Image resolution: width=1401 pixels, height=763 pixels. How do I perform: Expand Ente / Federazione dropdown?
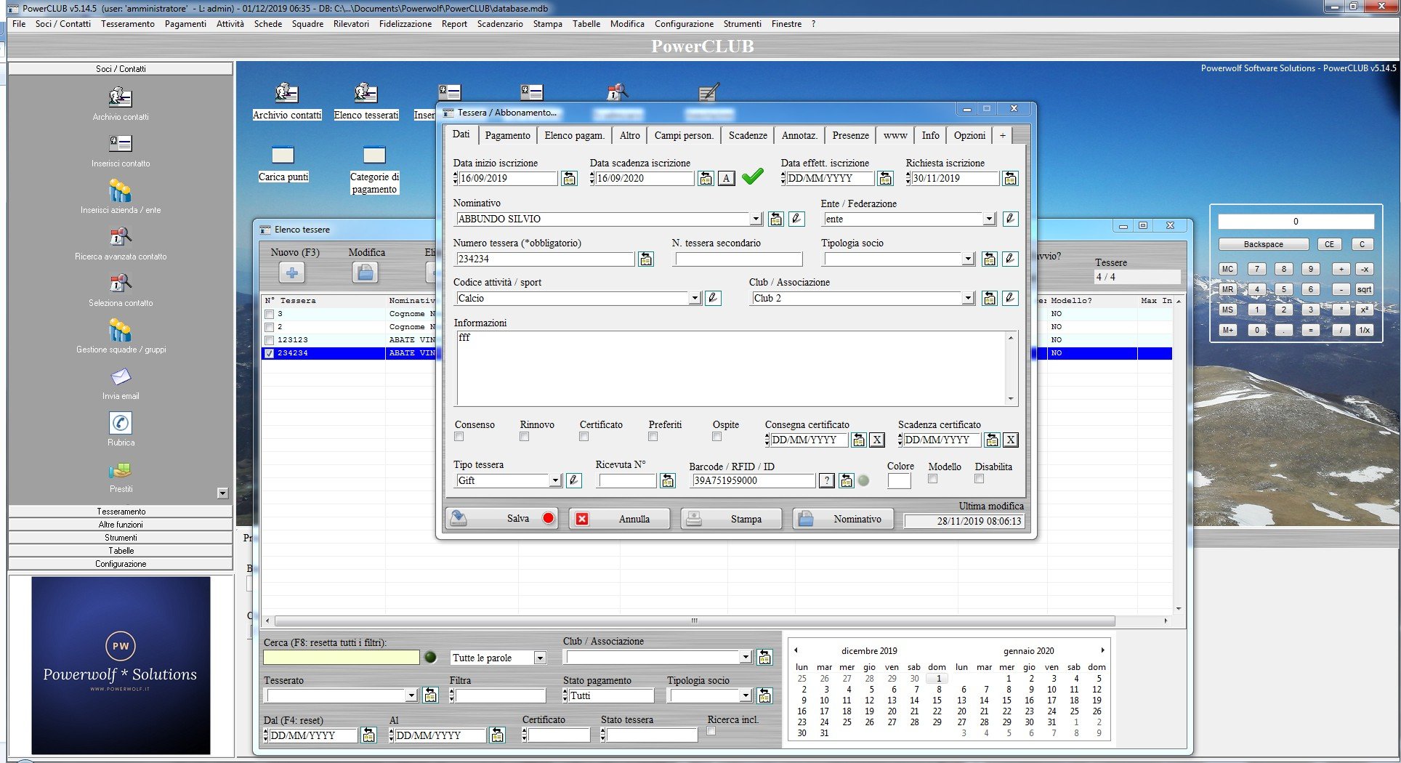[988, 219]
